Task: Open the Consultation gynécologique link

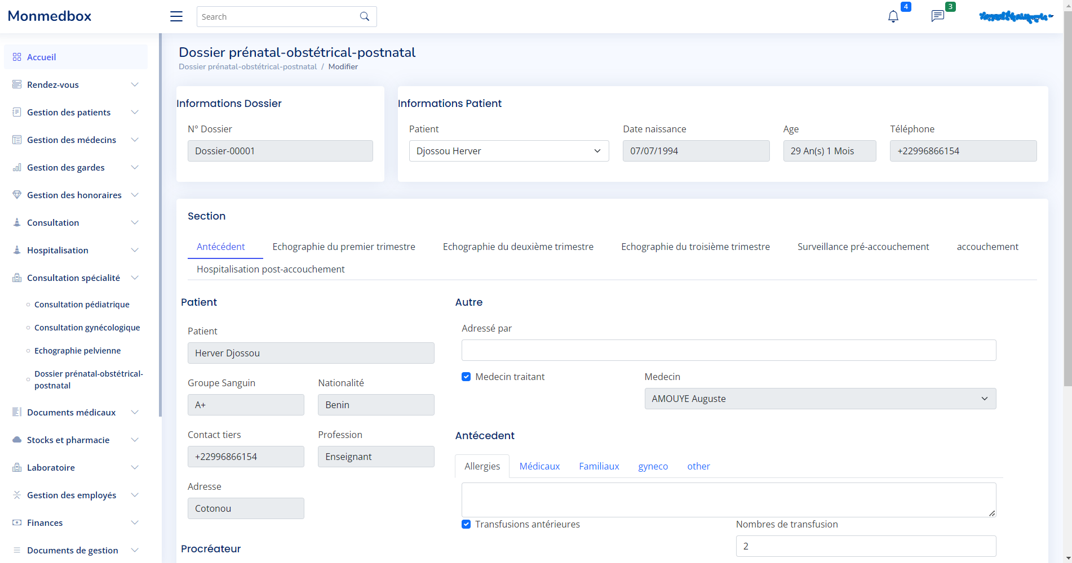Action: [x=87, y=328]
